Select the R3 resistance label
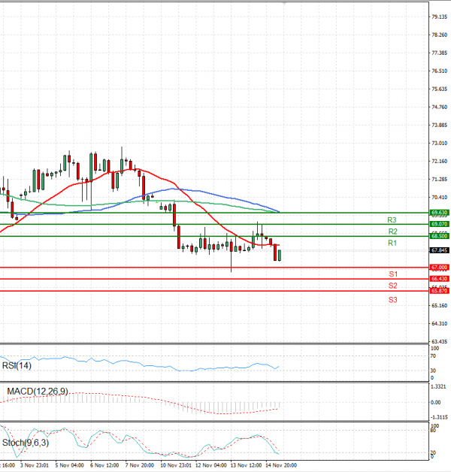Screen dimensions: 451x472 [392, 220]
